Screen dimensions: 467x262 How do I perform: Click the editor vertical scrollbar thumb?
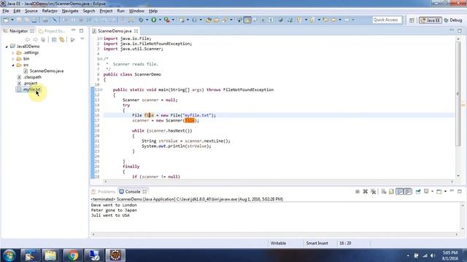pos(458,94)
